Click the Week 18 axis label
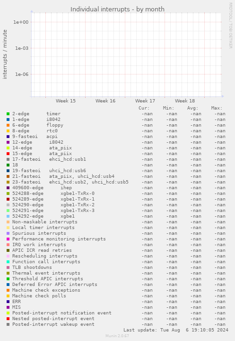Image resolution: width=235 pixels, height=341 pixels. [185, 101]
